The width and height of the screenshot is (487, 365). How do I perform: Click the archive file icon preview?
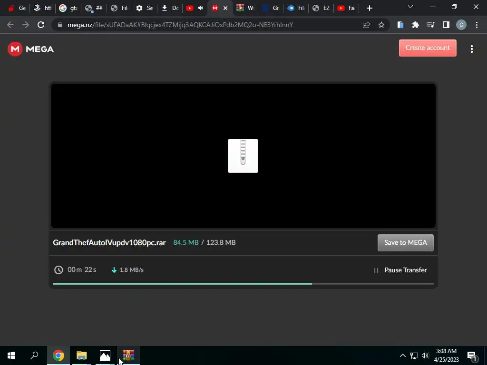(243, 156)
